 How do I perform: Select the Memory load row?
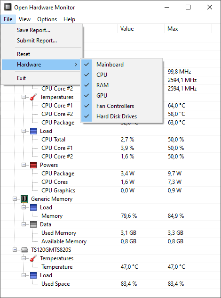tap(110, 216)
